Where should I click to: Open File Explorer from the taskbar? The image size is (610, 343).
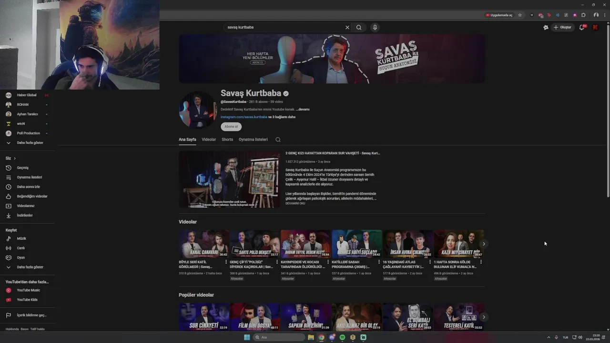(311, 337)
